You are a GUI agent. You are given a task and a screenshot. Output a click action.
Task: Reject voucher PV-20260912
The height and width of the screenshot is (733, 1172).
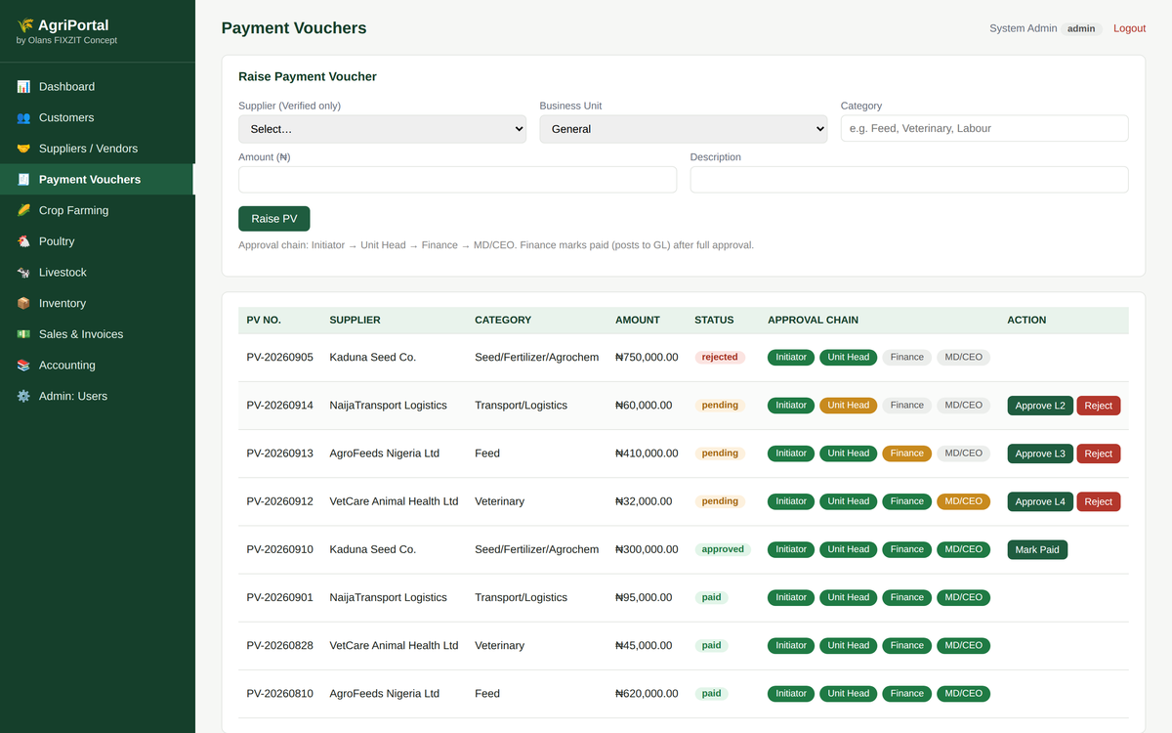(x=1099, y=501)
